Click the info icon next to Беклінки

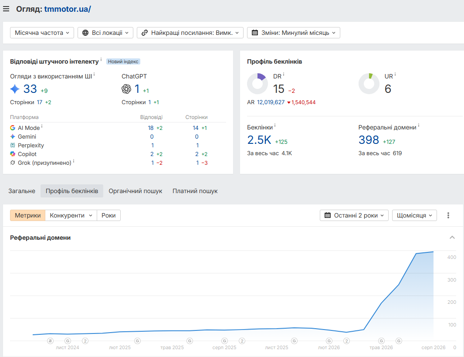pos(275,126)
